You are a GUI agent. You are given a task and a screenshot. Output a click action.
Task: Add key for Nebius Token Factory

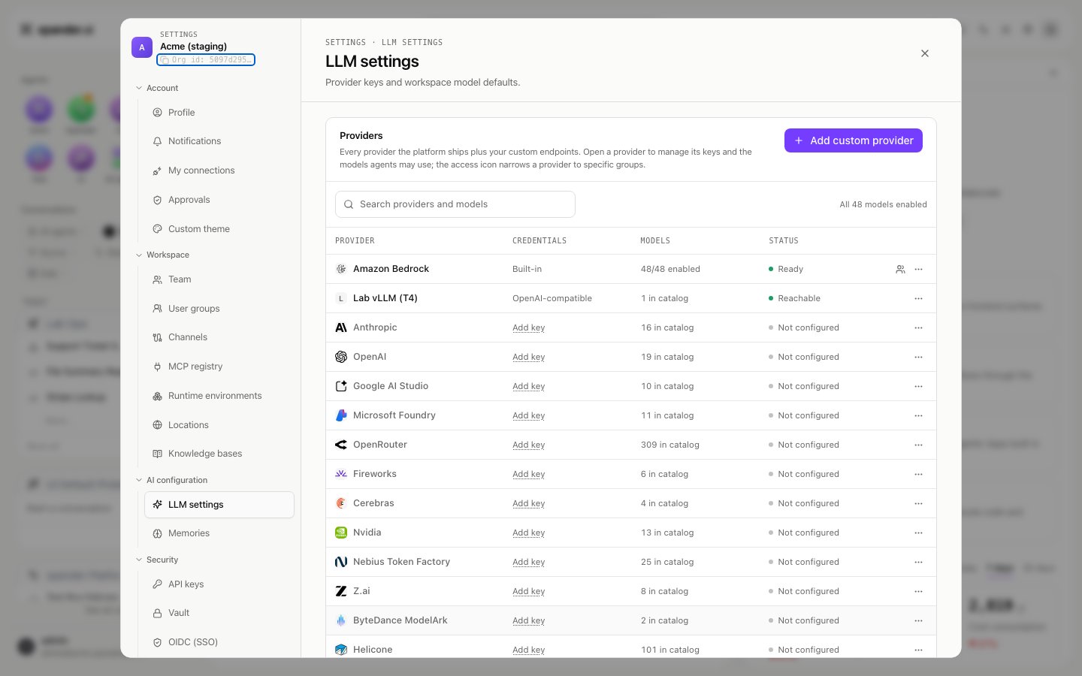(528, 562)
